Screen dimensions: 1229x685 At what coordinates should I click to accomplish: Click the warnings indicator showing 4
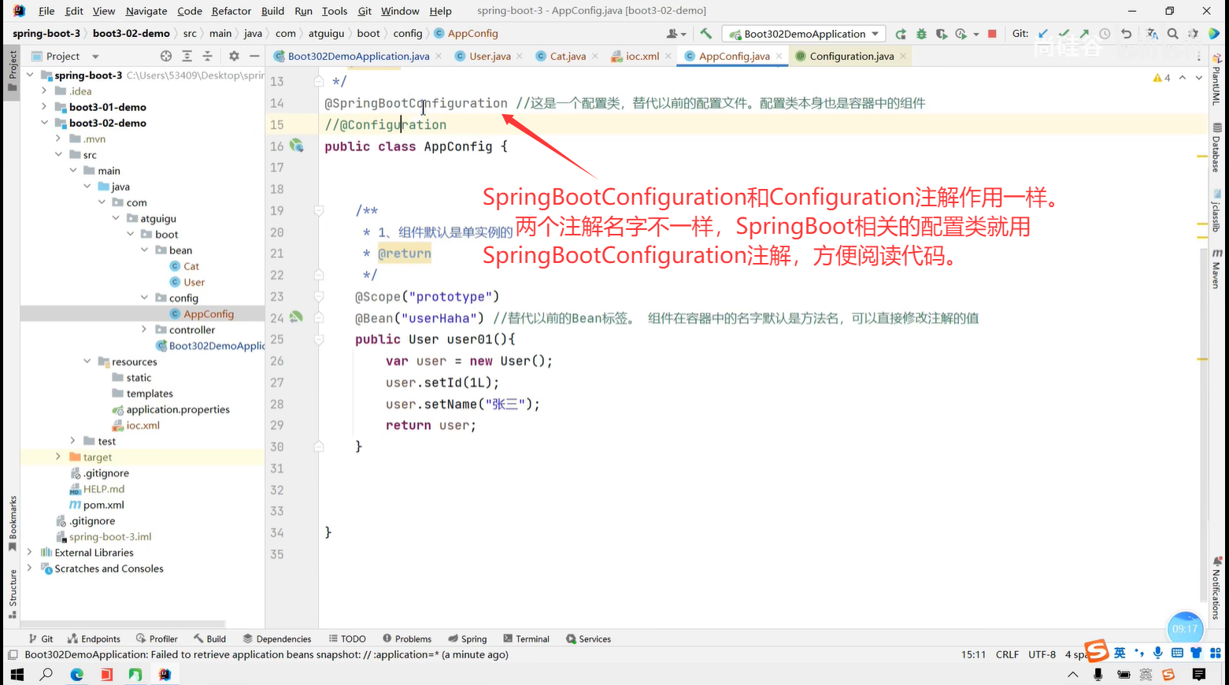[1161, 78]
